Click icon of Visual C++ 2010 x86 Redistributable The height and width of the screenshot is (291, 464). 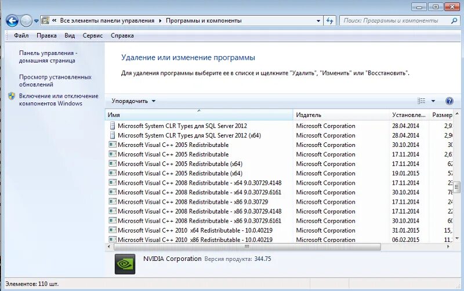[113, 240]
